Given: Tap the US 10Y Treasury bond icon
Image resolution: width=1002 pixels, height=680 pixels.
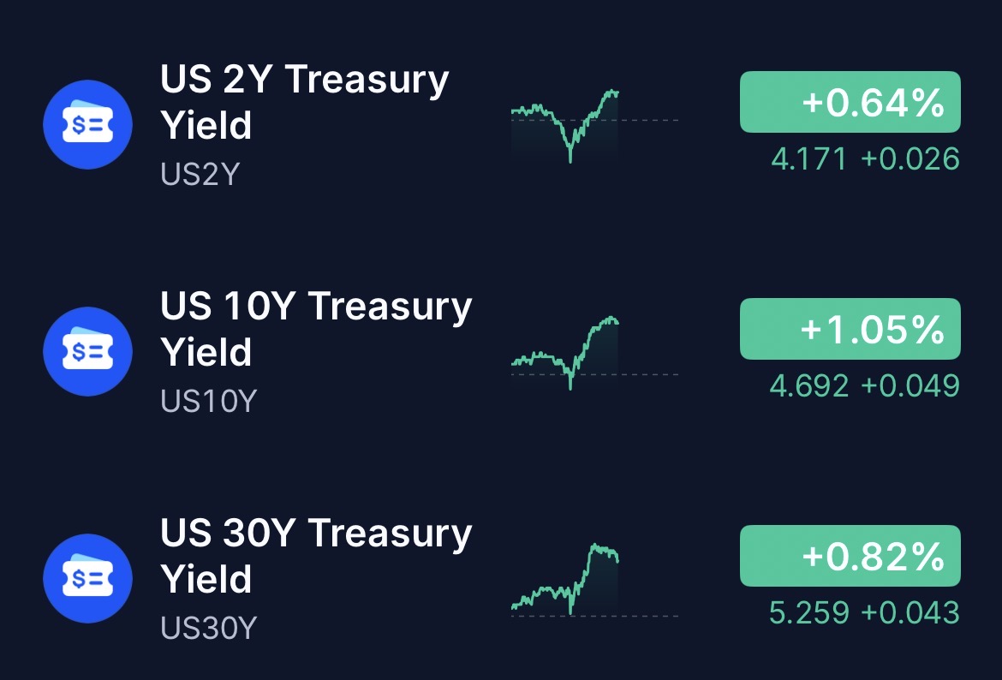Looking at the screenshot, I should [87, 351].
